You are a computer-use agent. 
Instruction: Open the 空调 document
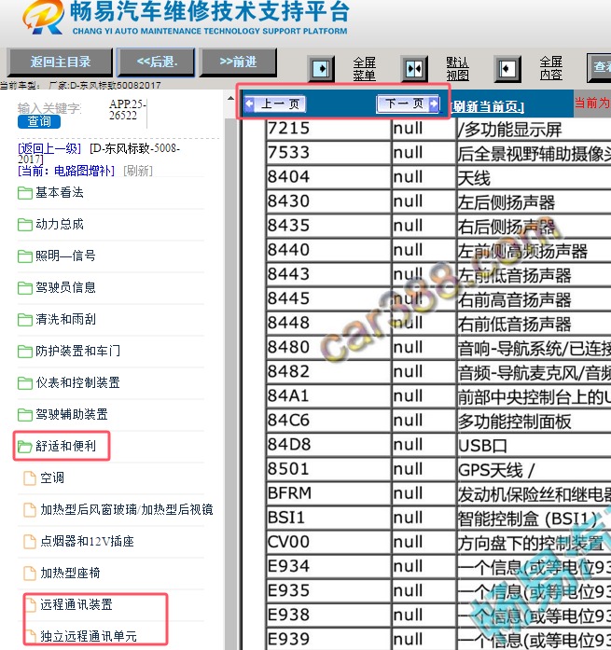pos(44,478)
